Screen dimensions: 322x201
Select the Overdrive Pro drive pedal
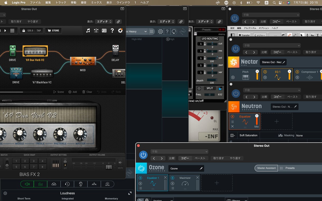click(x=16, y=73)
